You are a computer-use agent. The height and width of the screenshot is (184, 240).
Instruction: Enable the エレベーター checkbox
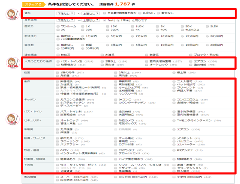[174, 145]
